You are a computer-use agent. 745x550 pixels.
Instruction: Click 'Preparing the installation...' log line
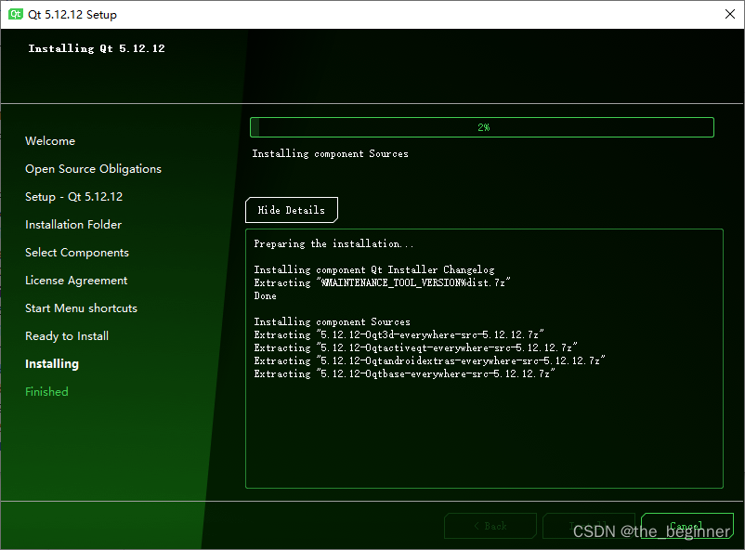coord(333,243)
